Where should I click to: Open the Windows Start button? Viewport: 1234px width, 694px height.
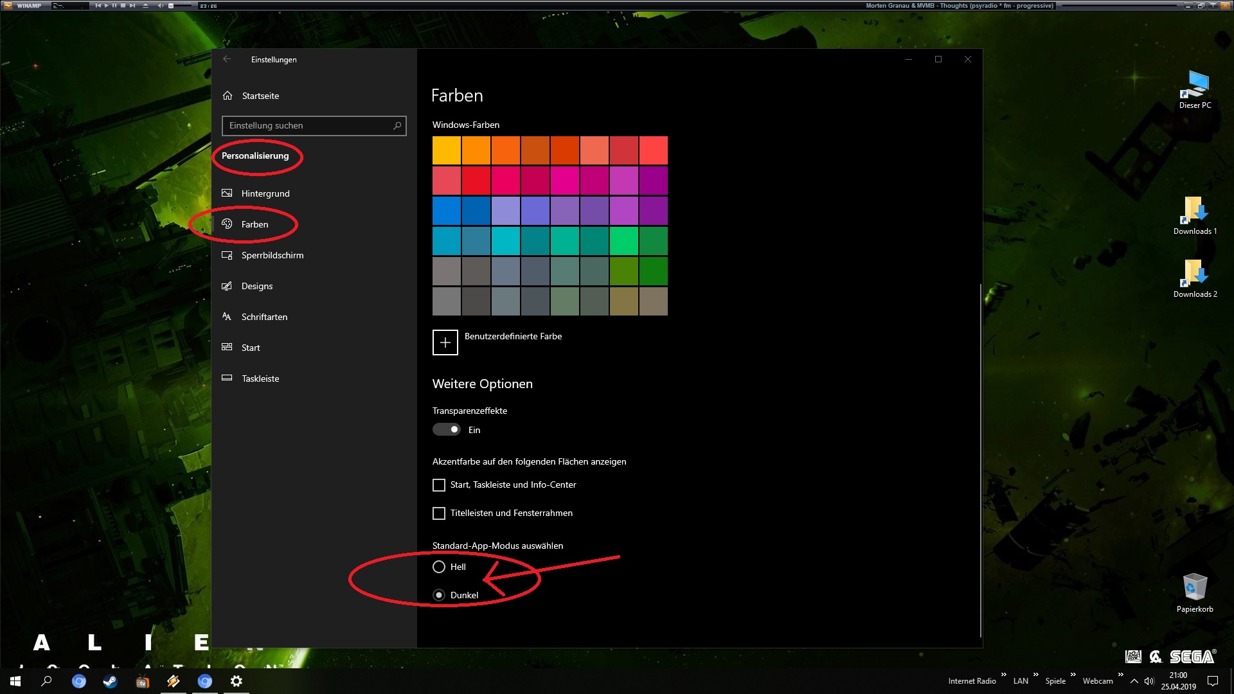pyautogui.click(x=15, y=681)
